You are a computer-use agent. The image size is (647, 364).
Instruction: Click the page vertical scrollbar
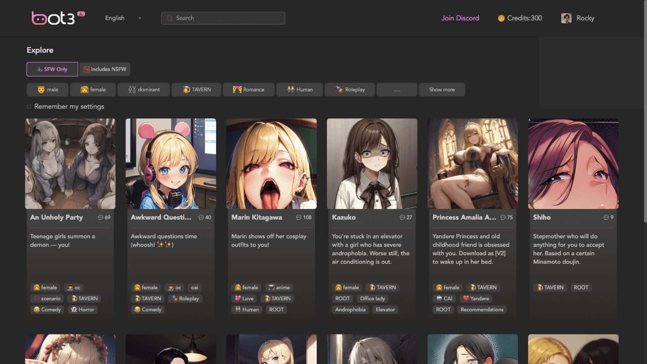tap(645, 111)
